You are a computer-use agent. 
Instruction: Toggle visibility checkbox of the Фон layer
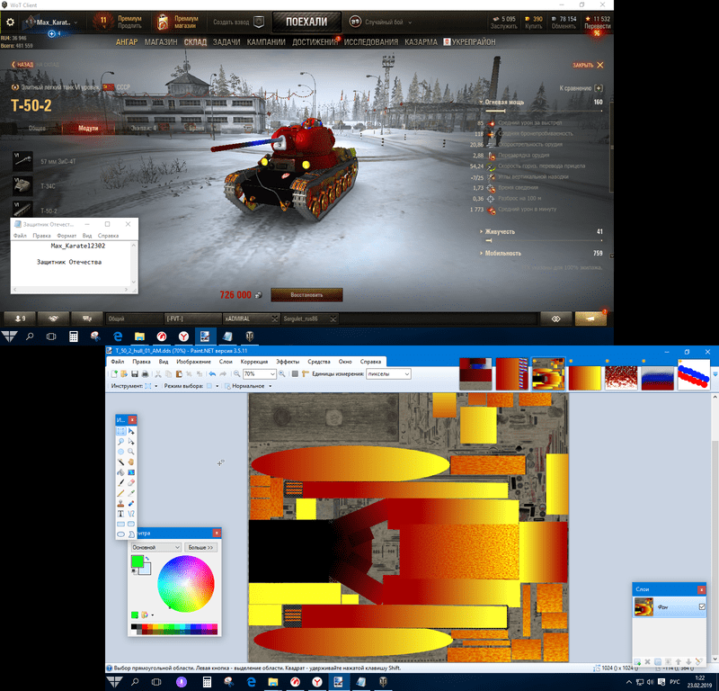(x=702, y=607)
